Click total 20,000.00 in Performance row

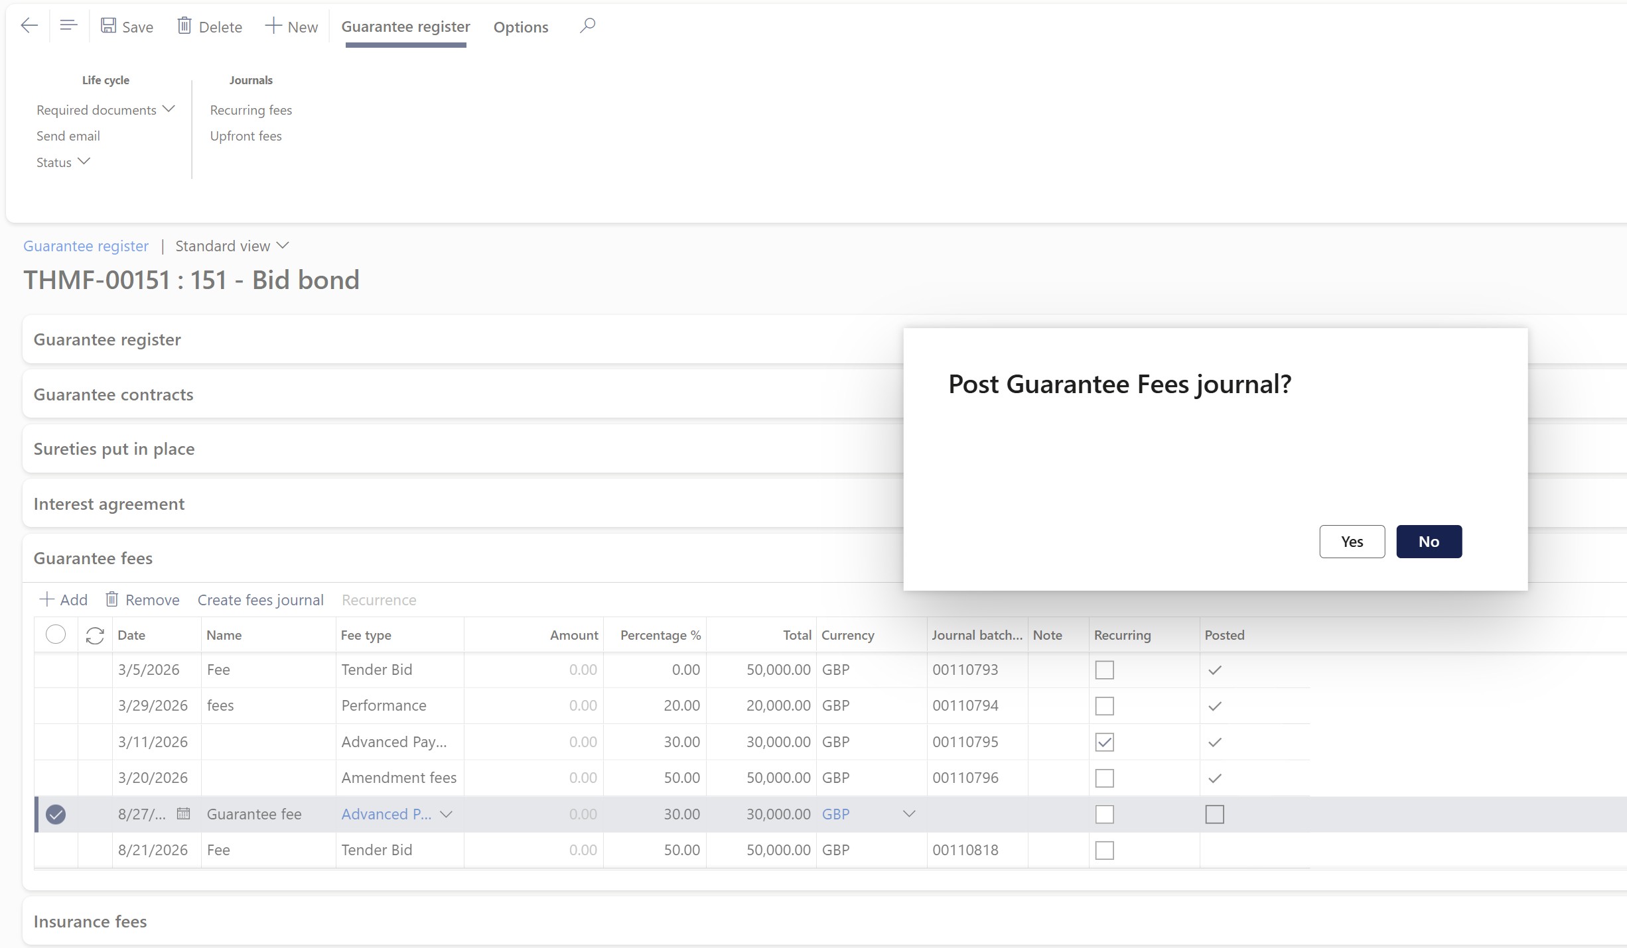[778, 705]
